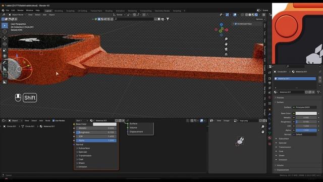Open the File menu
Screen dimensions: 323x182
[x=8, y=10]
